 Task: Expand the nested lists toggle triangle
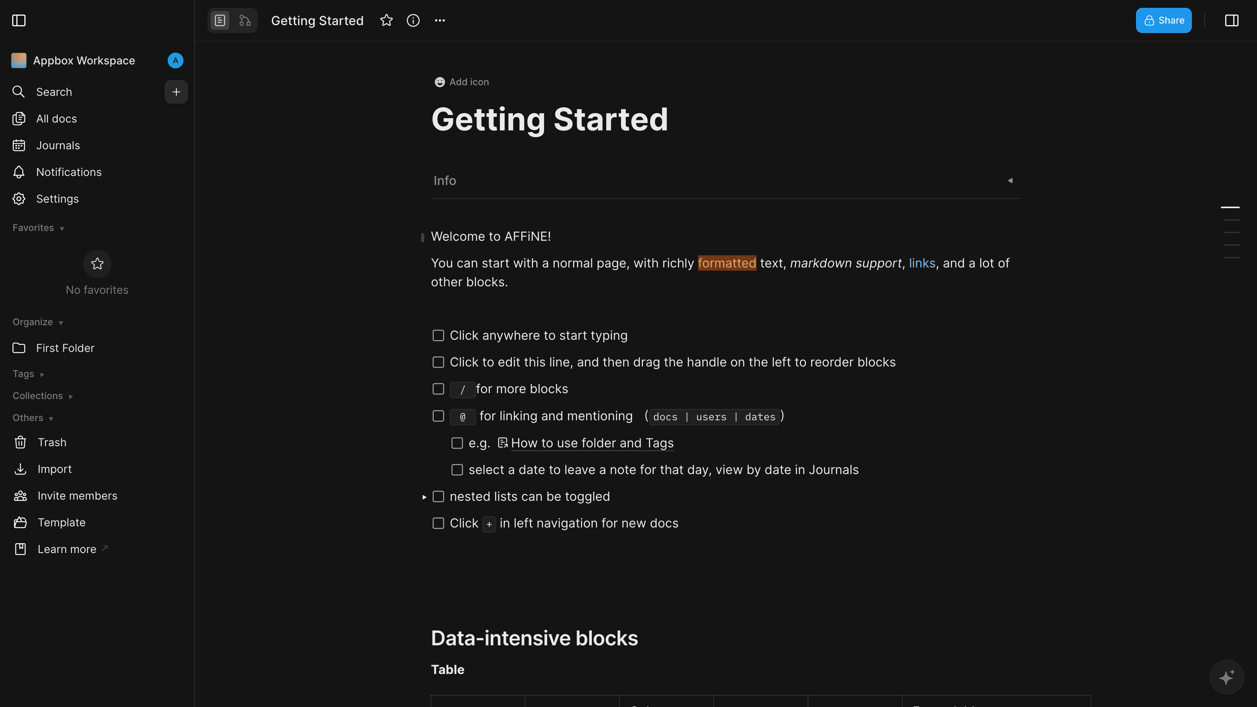pyautogui.click(x=424, y=497)
